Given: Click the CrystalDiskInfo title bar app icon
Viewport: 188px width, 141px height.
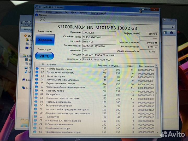Looking at the screenshot, I should point(37,7).
